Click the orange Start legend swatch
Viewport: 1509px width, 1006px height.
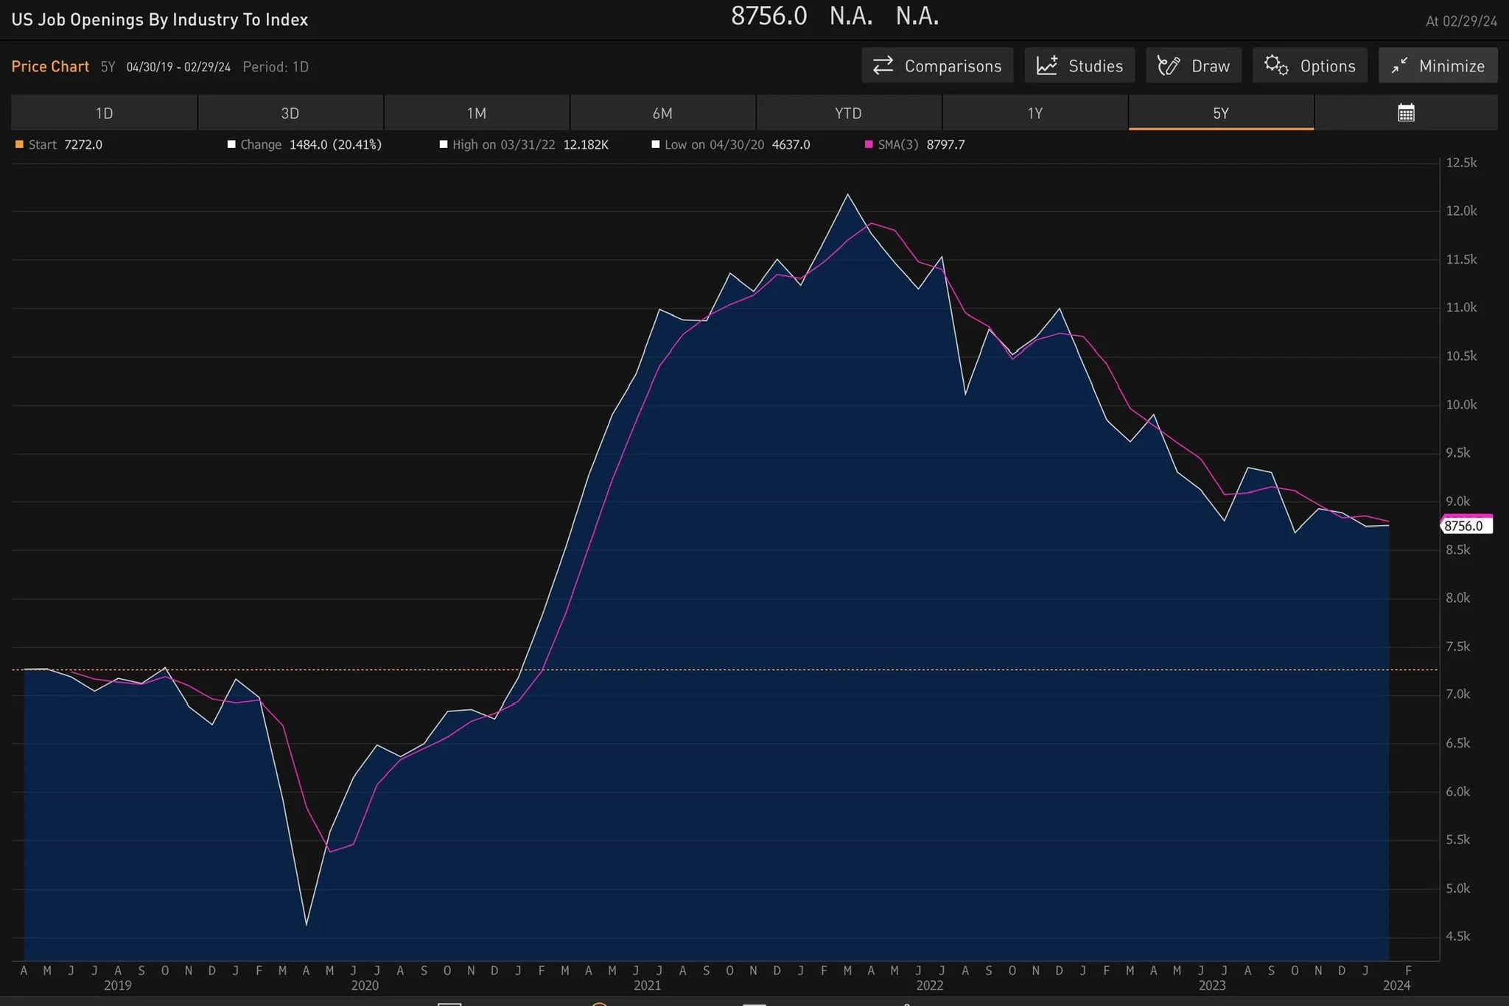click(x=20, y=144)
